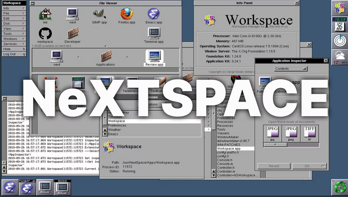
Task: Select Preferences in the processes list
Action: 117,125
